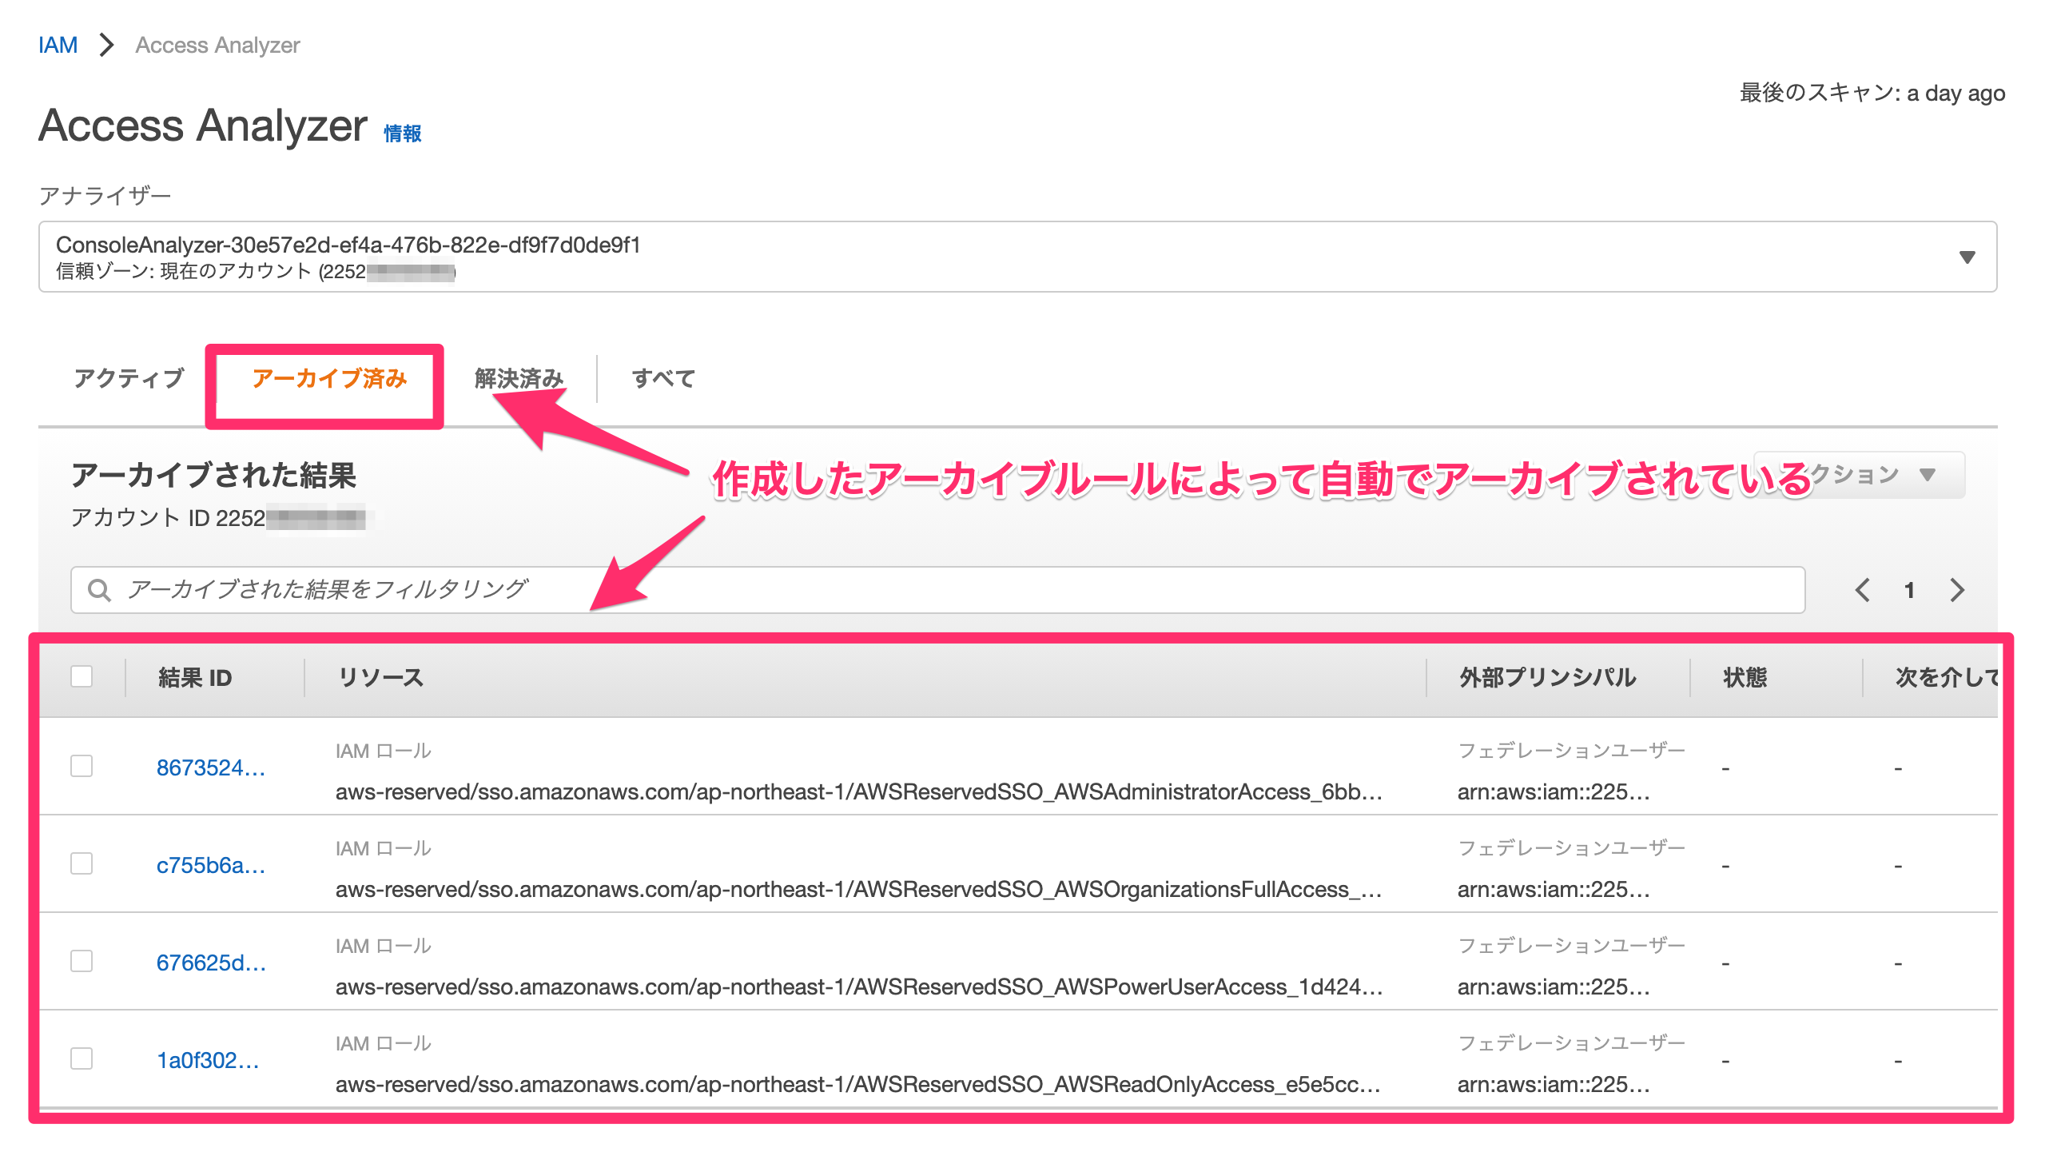Open the すべて tab
Screen dimensions: 2049x1156
(x=663, y=378)
